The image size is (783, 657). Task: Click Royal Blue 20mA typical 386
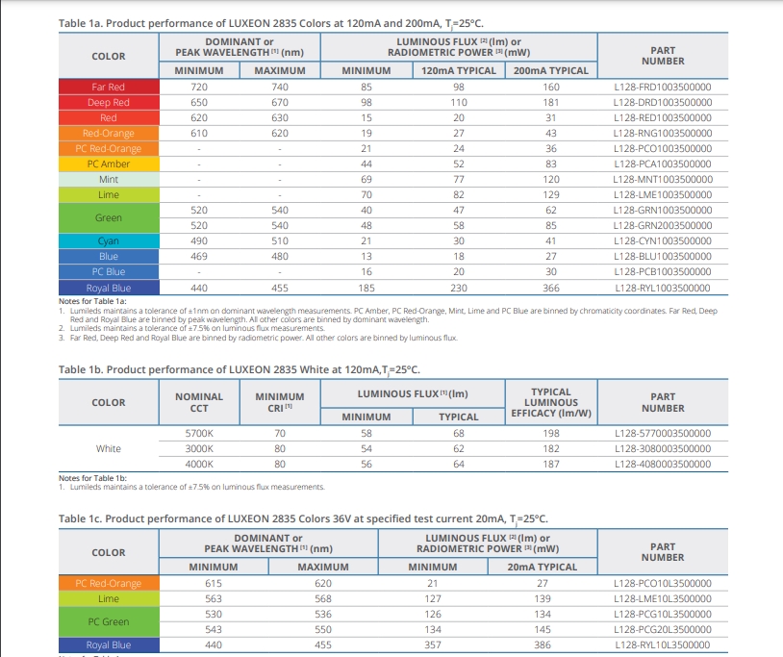pyautogui.click(x=543, y=645)
